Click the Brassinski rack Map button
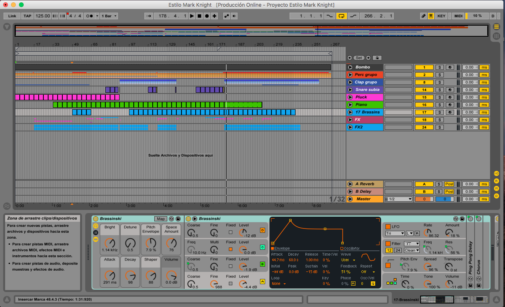Viewport: 505px width, 307px height. coord(161,219)
